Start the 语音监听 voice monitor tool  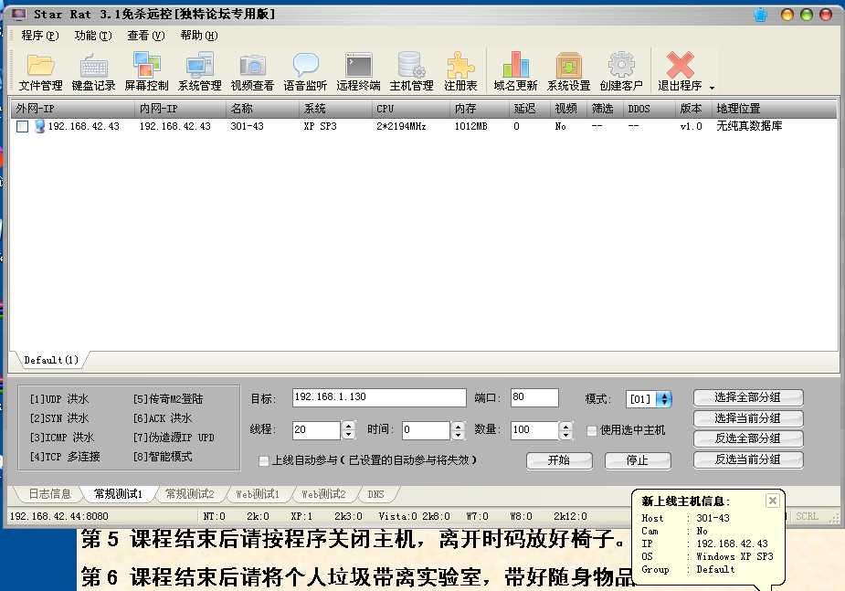(x=305, y=71)
